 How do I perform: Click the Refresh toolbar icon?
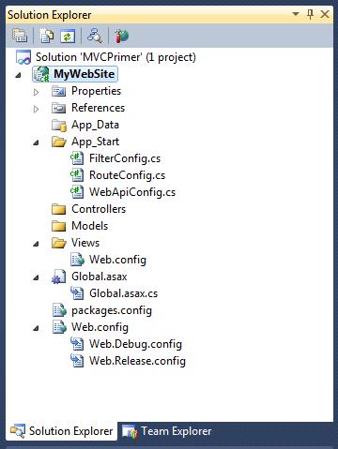pyautogui.click(x=68, y=36)
